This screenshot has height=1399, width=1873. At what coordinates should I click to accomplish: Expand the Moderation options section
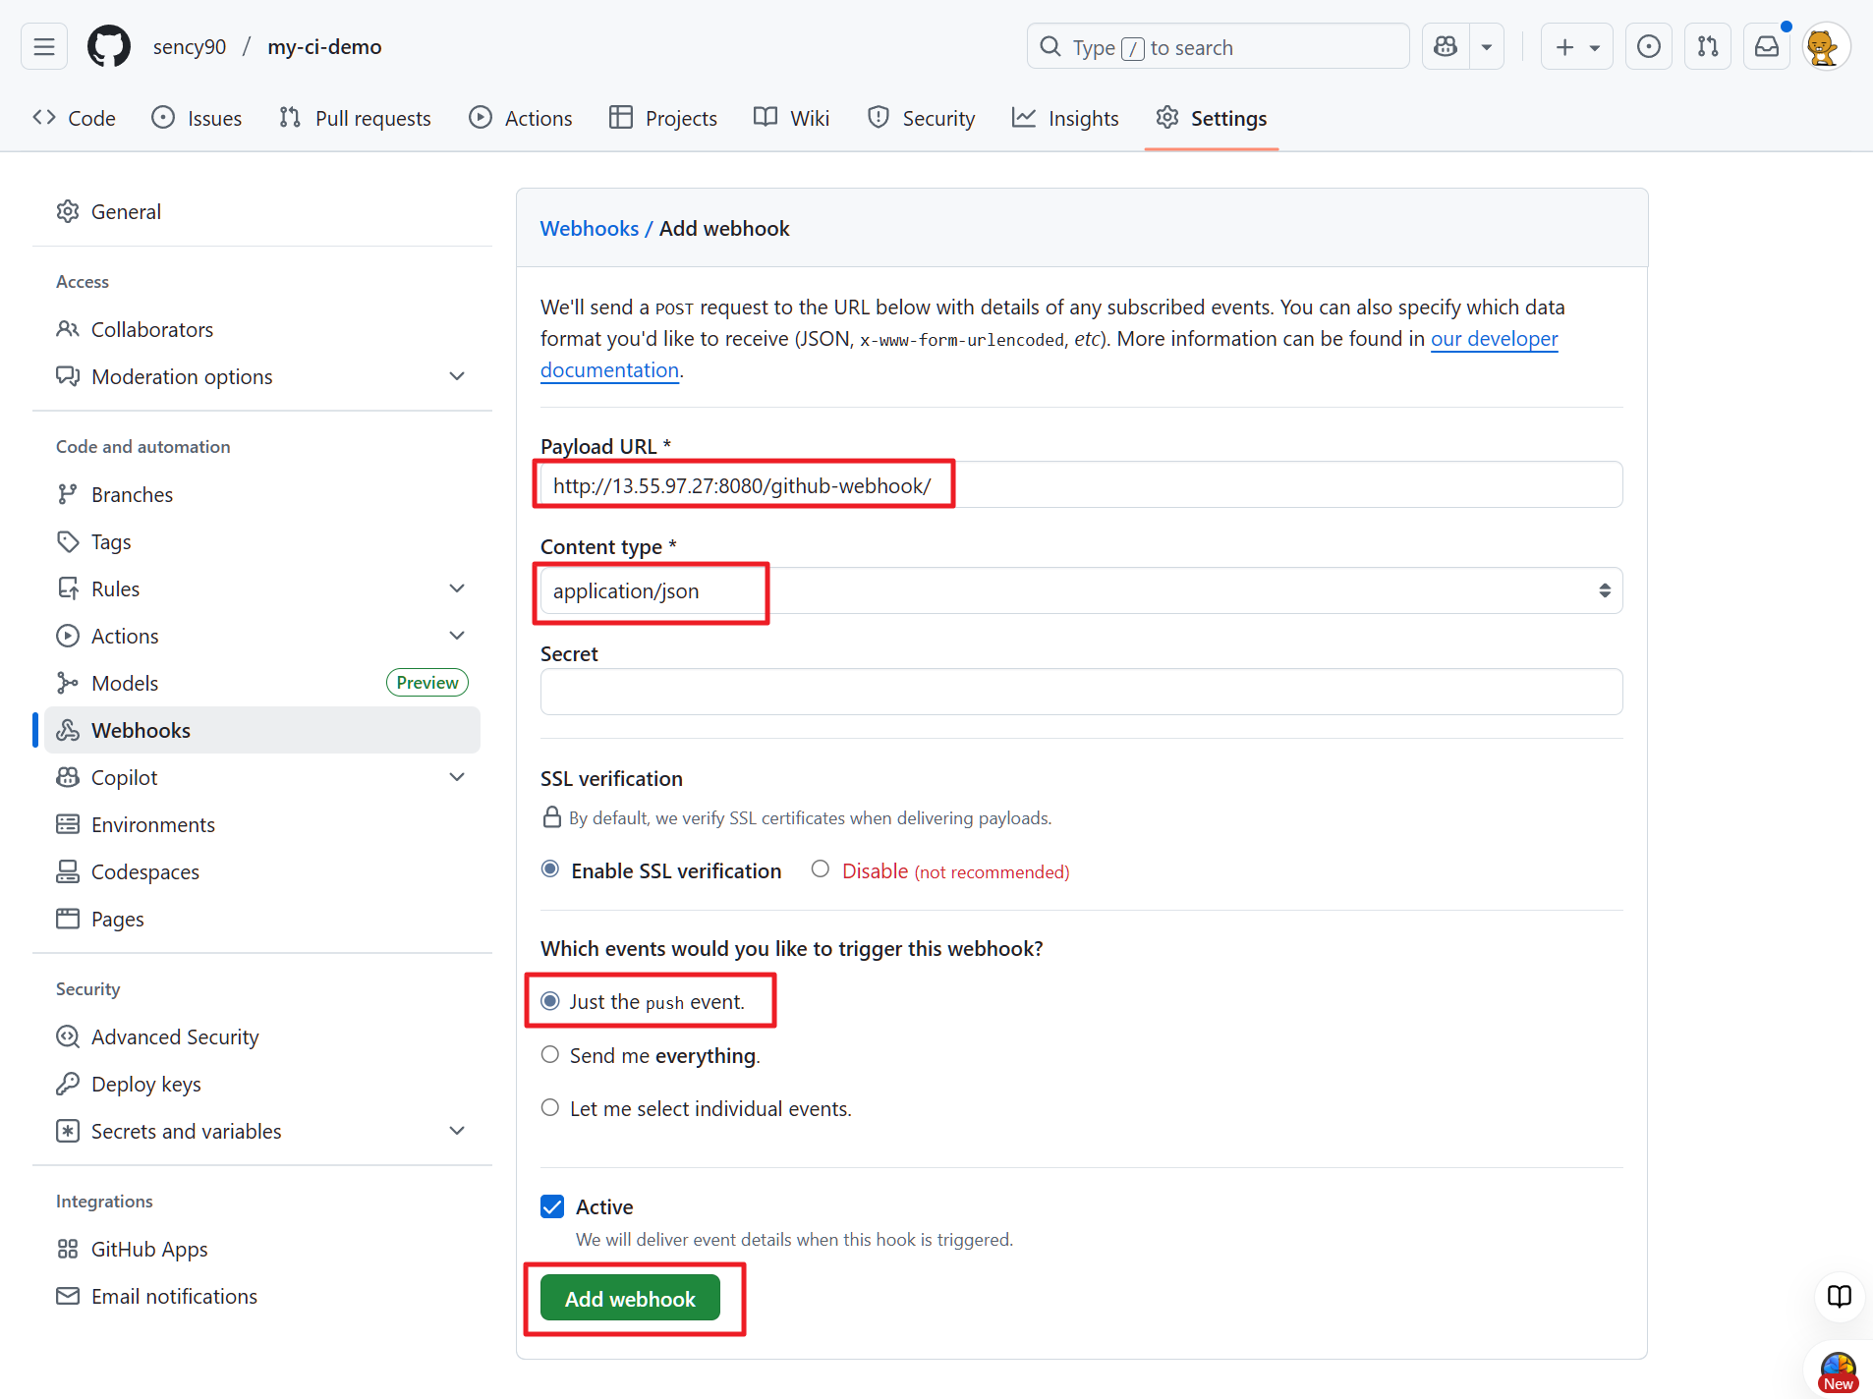pos(457,376)
